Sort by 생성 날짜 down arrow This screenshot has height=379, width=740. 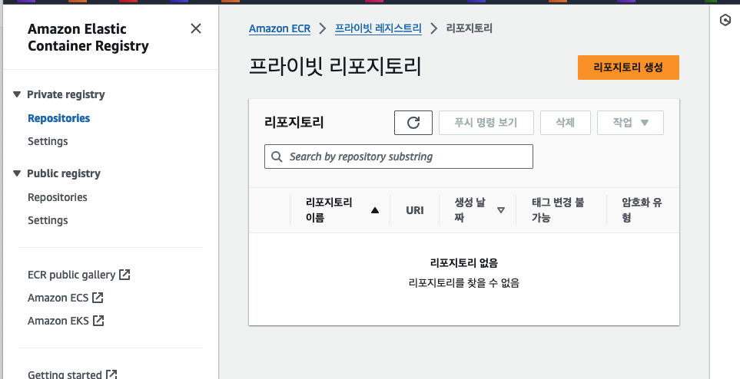501,210
